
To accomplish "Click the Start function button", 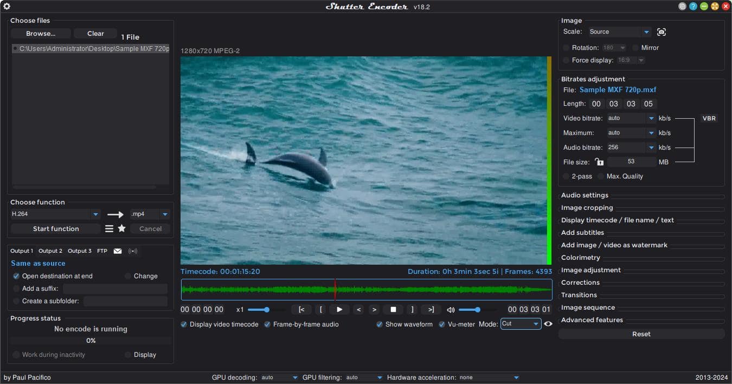I will [x=56, y=229].
